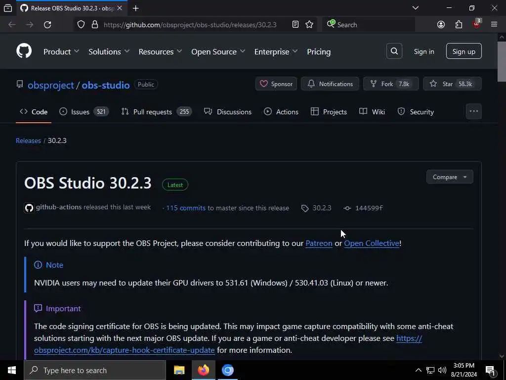This screenshot has height=380, width=506.
Task: Open uBlock extension icon with badge
Action: [477, 24]
